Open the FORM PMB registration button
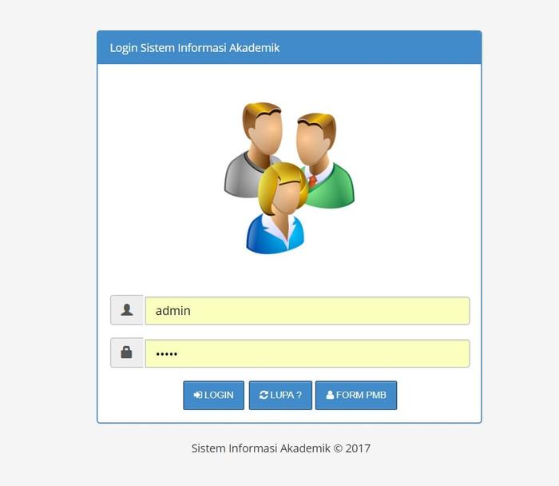The width and height of the screenshot is (559, 486). (x=356, y=395)
